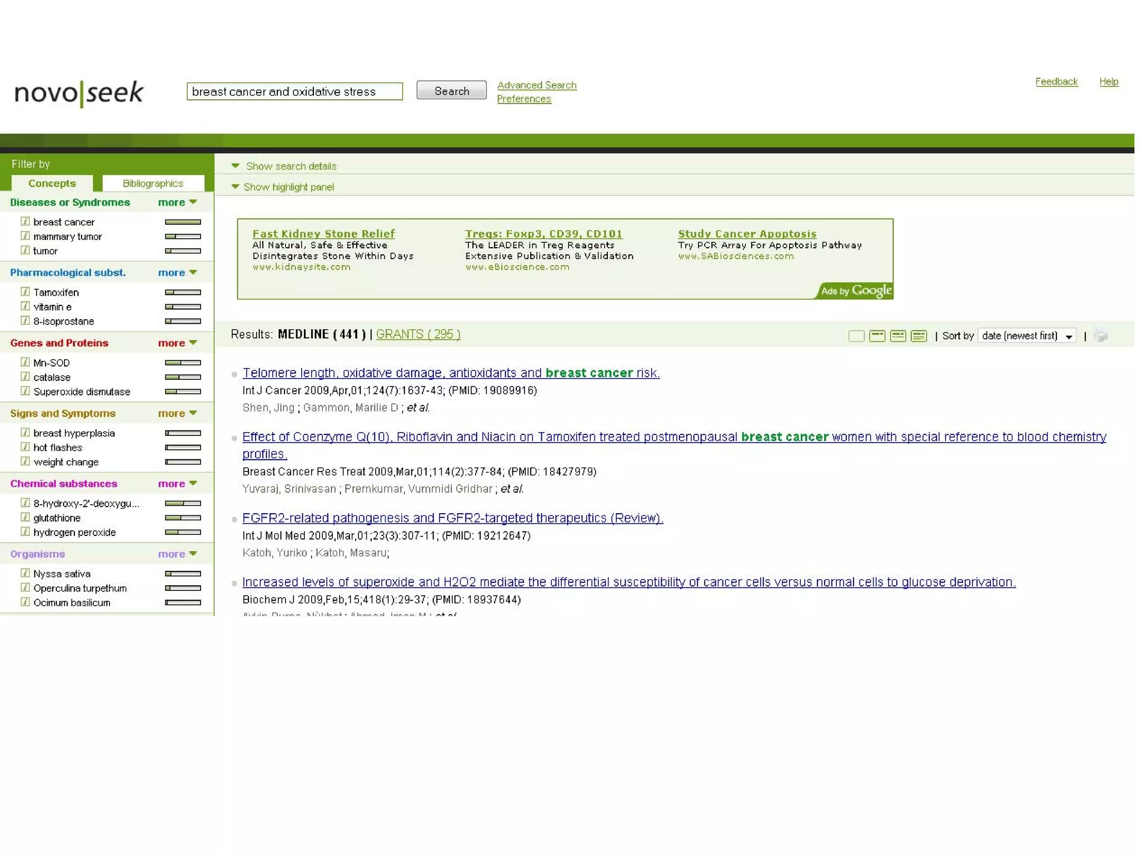Select MEDLINE ( 441 ) results

(322, 334)
